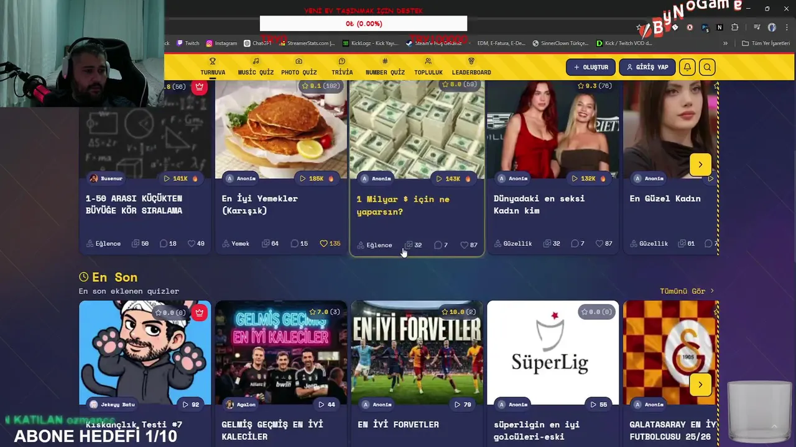Viewport: 796px width, 447px height.
Task: Click the Tümünü Gör link
Action: [x=687, y=291]
